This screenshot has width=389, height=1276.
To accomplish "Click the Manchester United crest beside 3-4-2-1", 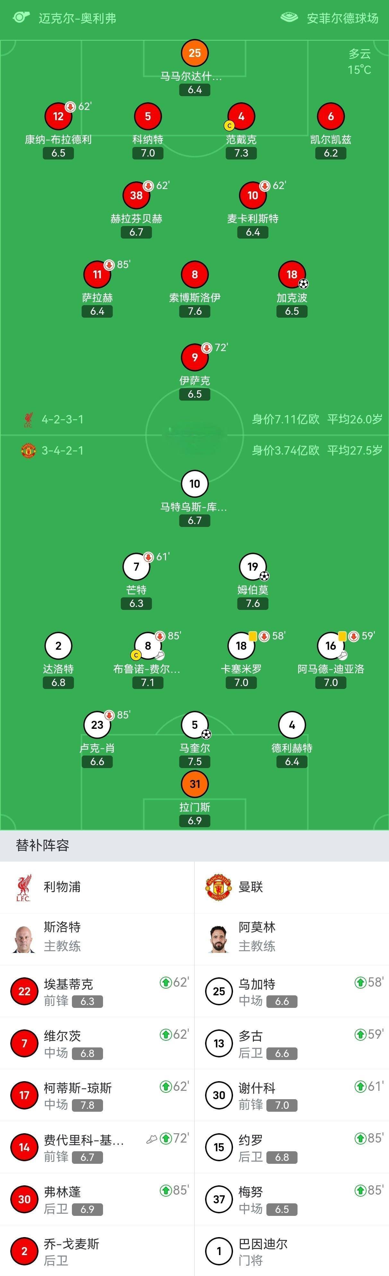I will (28, 451).
